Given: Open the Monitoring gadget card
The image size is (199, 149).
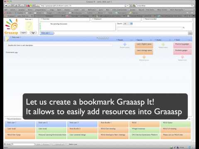Looking at the screenshot, I should [x=182, y=46].
